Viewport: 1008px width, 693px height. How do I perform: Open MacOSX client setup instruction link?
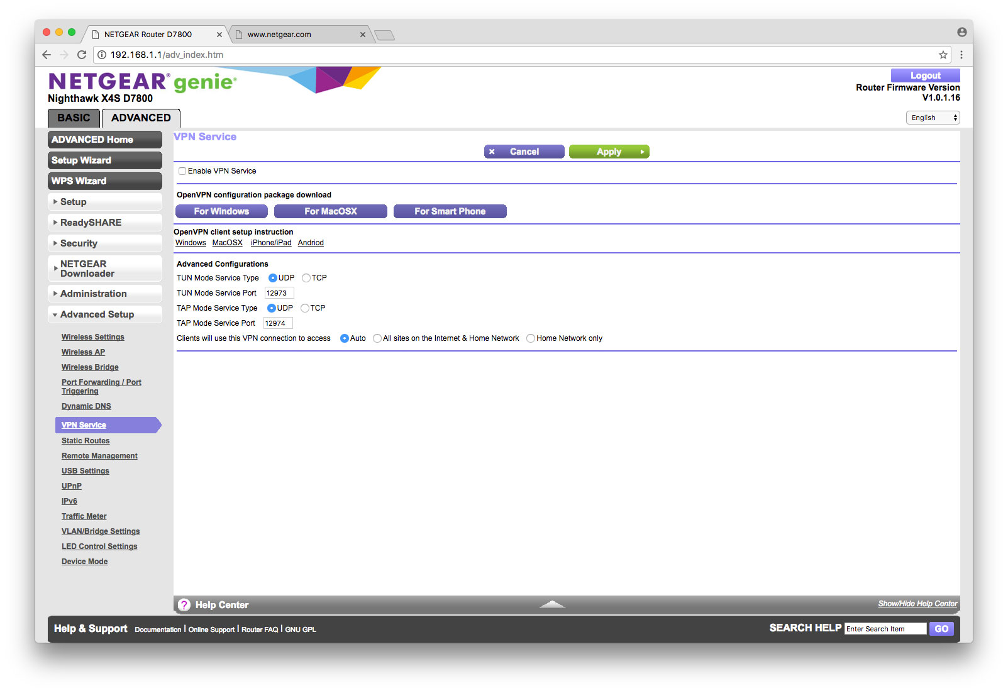[x=228, y=243]
